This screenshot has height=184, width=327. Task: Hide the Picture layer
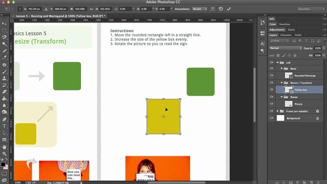pos(271,104)
